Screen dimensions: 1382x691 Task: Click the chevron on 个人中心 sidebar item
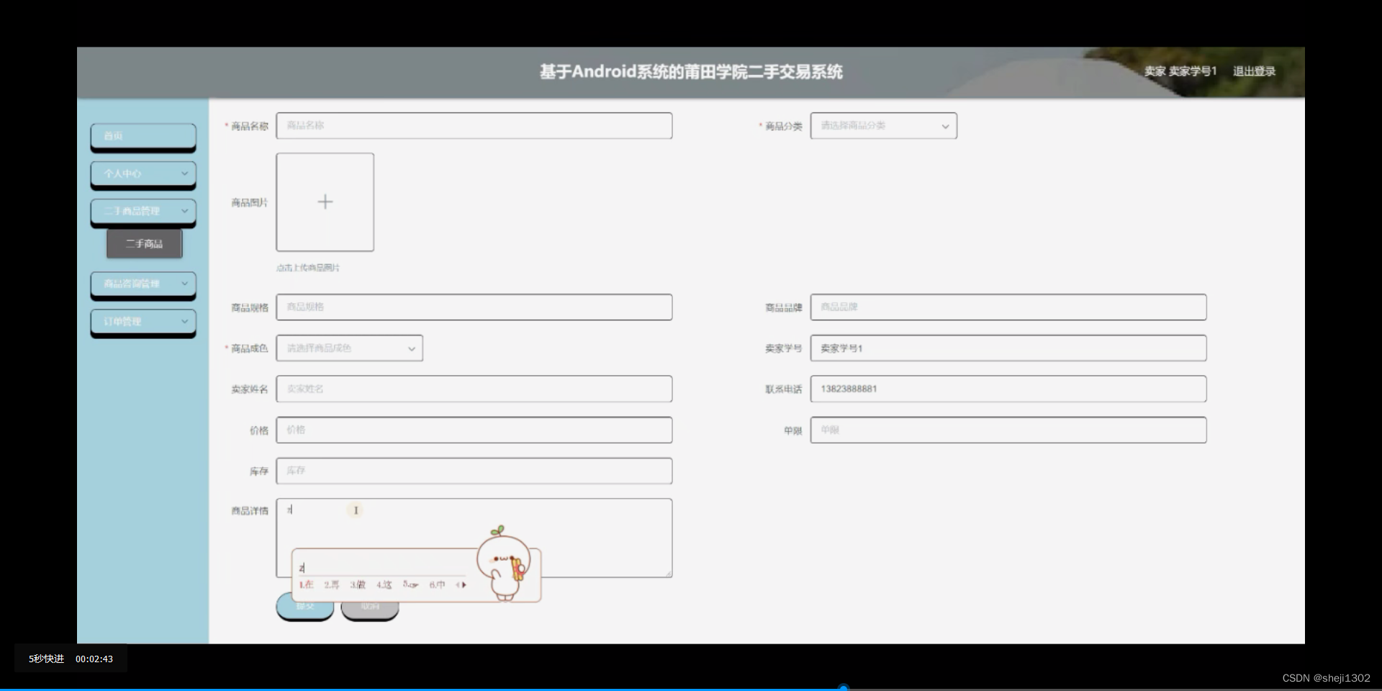pos(185,174)
